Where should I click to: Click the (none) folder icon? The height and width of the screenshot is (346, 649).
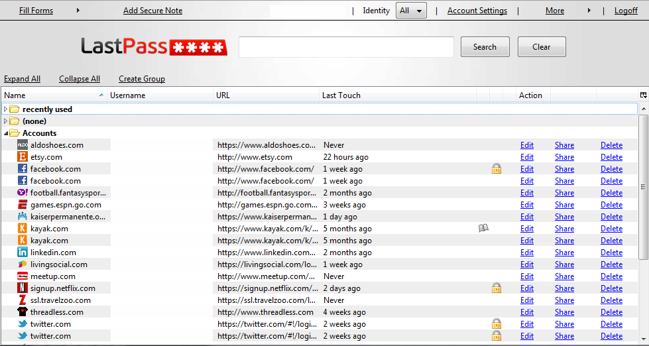pyautogui.click(x=15, y=121)
